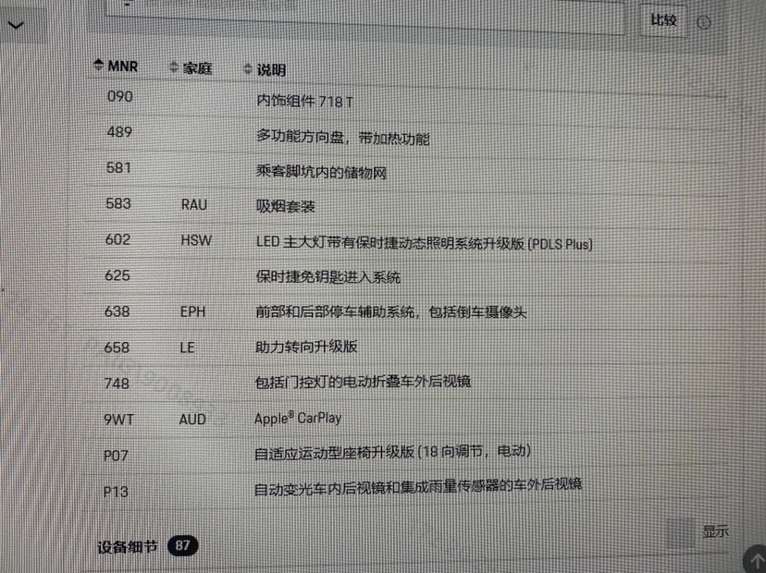
Task: Select MNR code 625
Action: coord(117,275)
